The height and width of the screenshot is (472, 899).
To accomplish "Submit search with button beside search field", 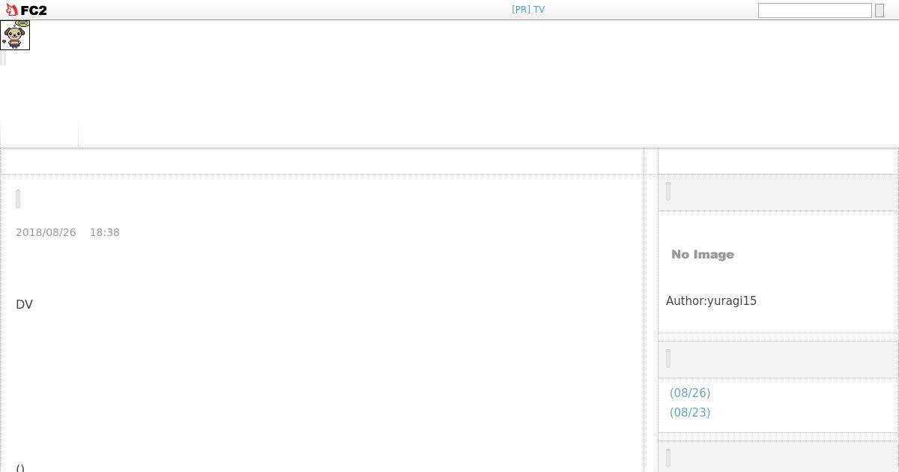I will (880, 10).
